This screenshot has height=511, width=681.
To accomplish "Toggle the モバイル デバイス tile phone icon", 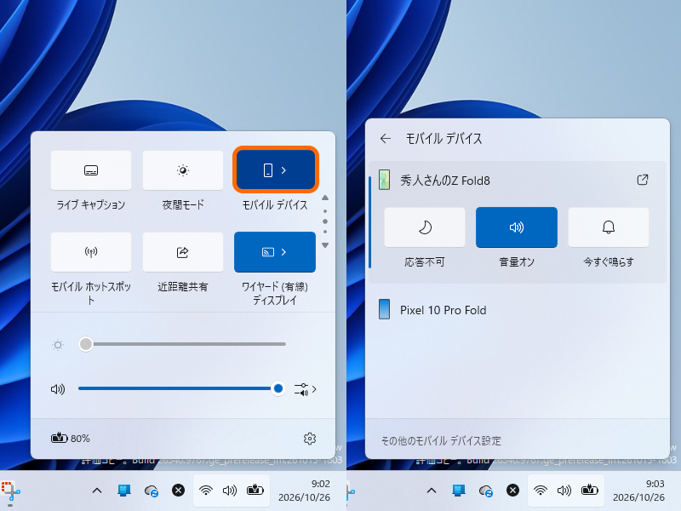I will point(268,169).
